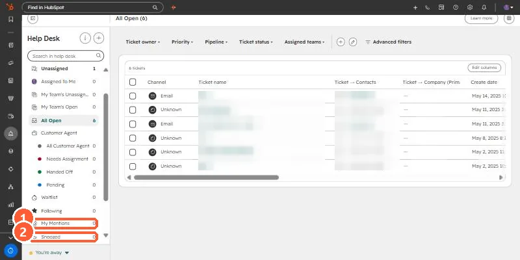Click the Edit columns button
This screenshot has height=260, width=520.
pos(484,68)
